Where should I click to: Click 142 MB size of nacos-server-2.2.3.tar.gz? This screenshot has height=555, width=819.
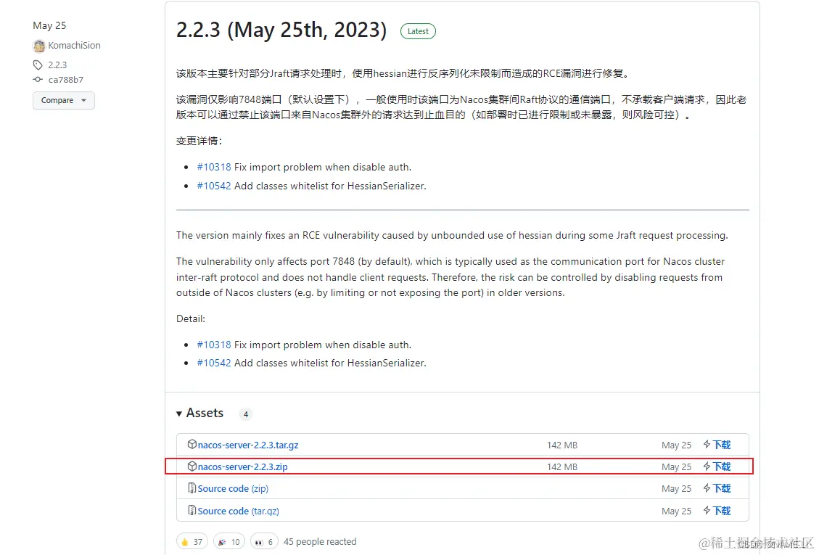562,445
